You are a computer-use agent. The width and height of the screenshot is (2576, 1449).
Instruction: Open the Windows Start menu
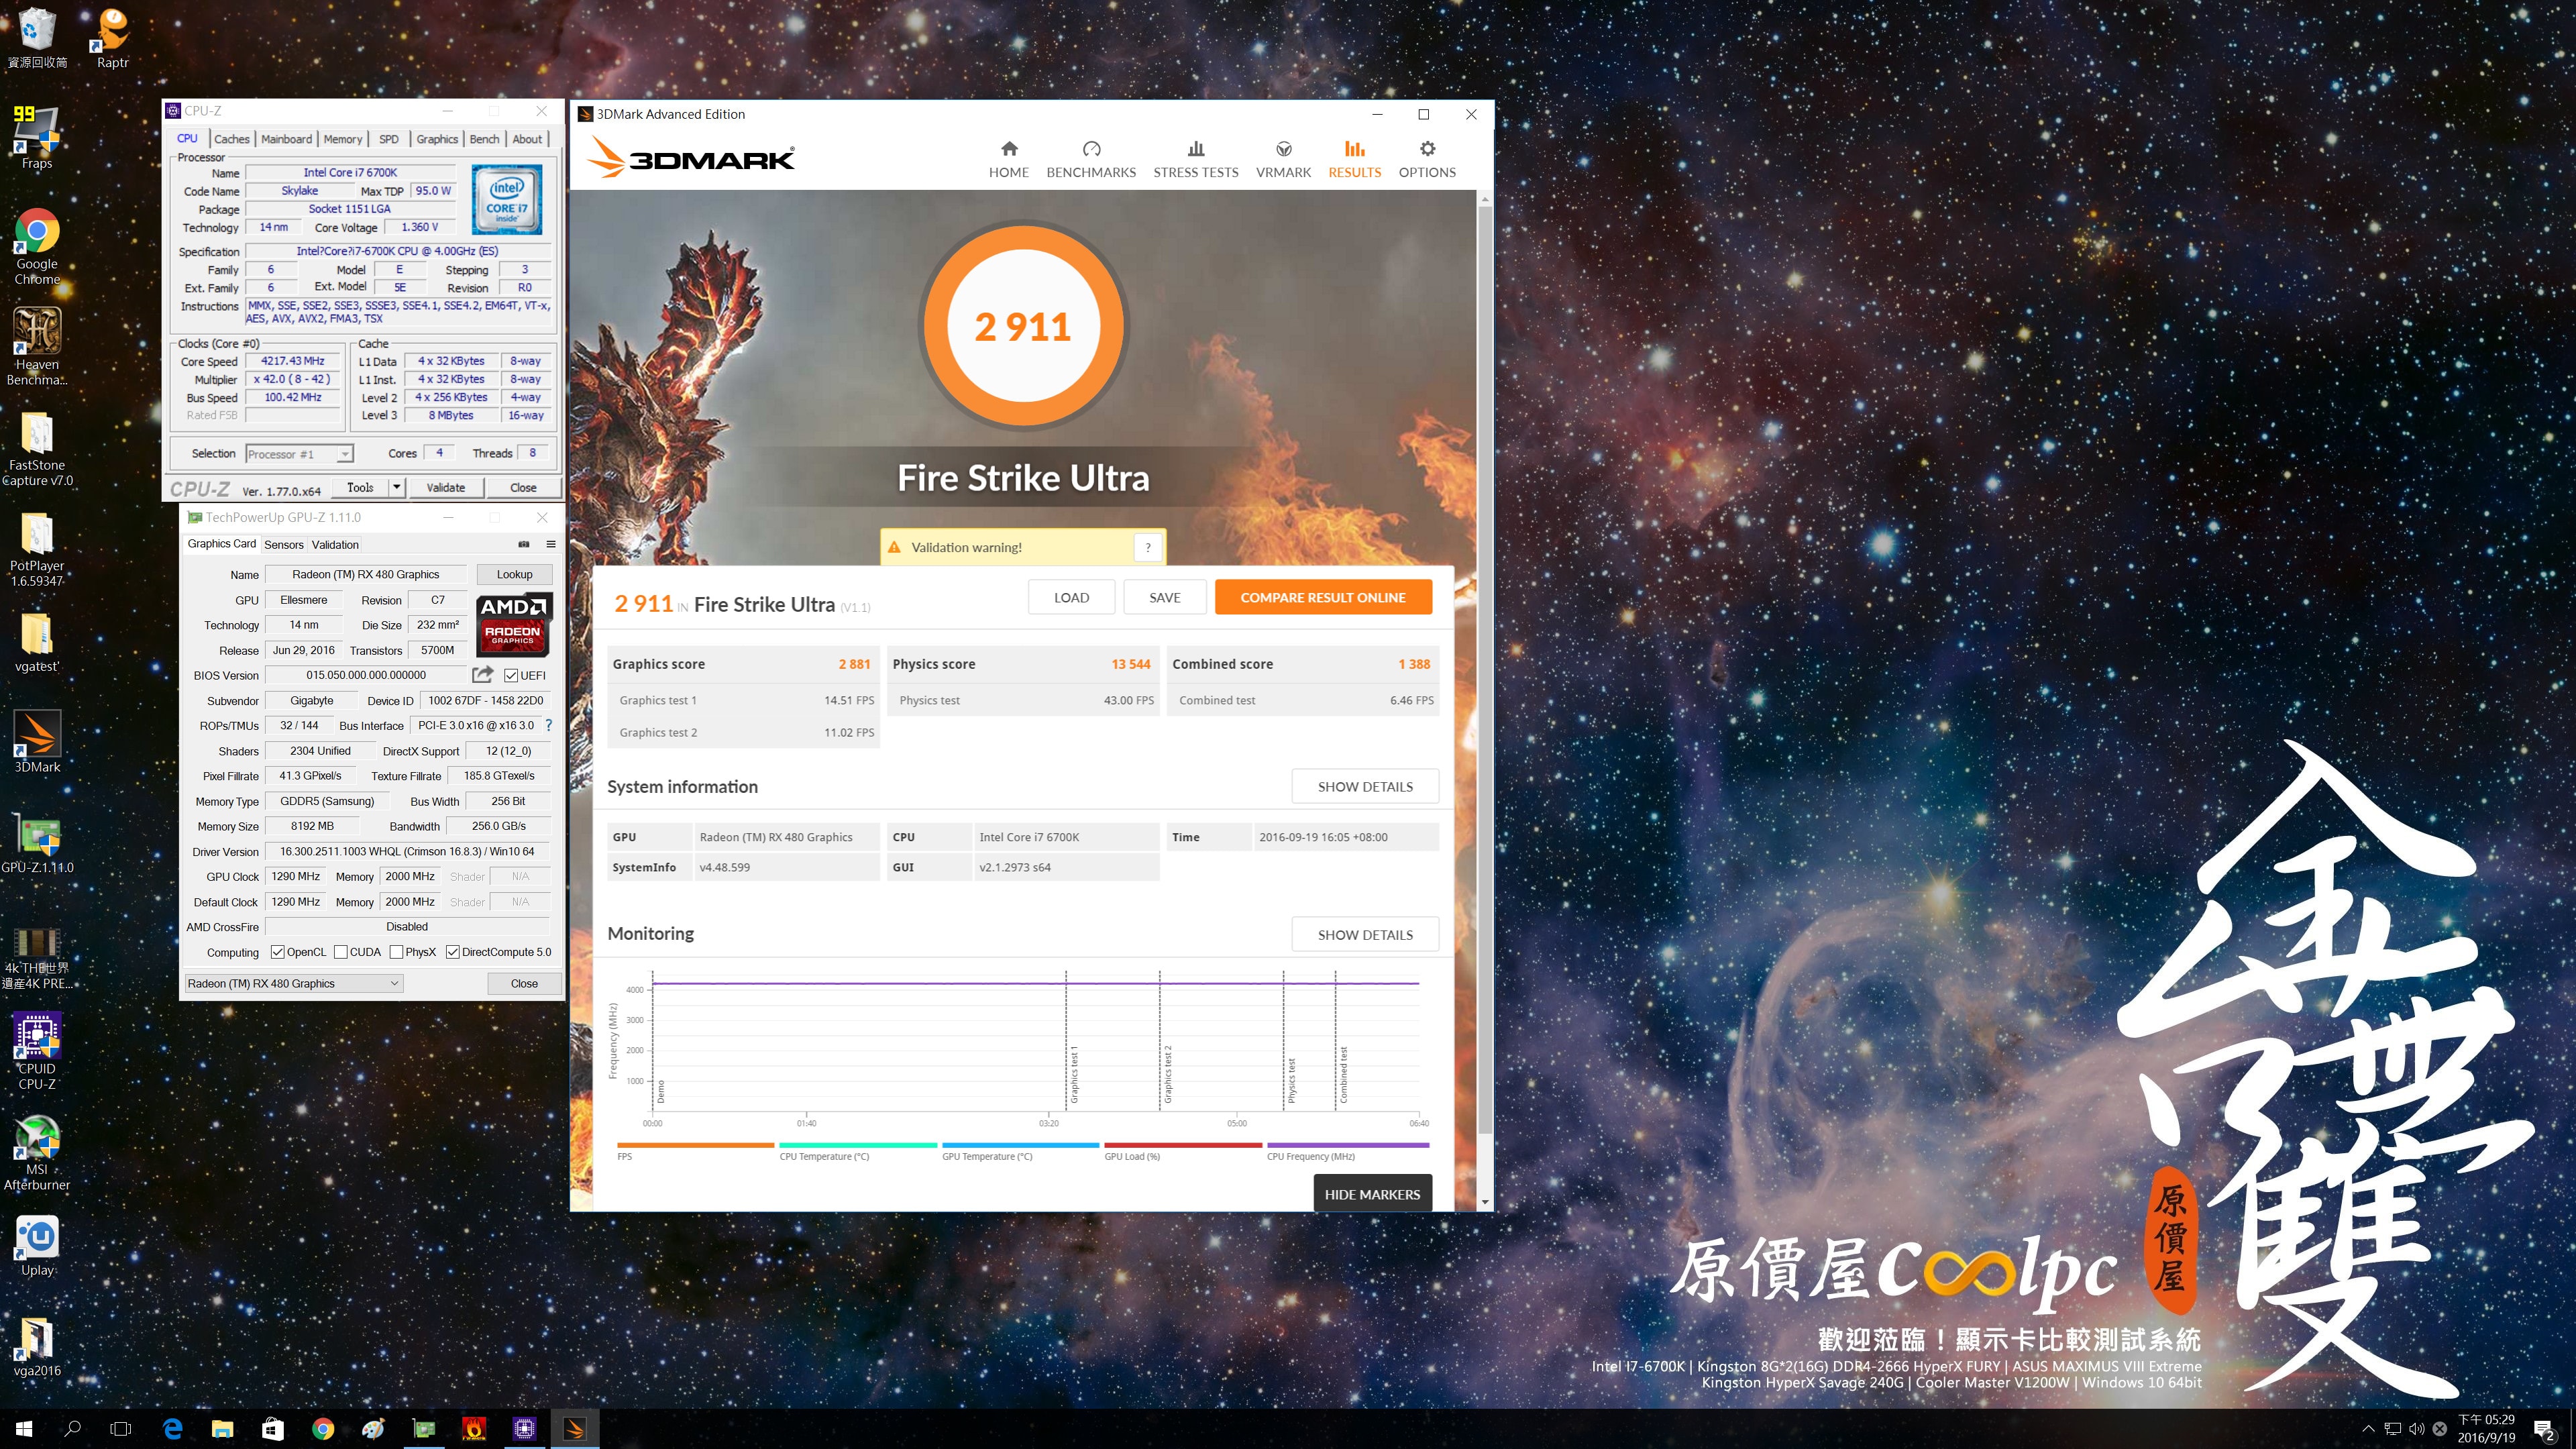click(x=24, y=1428)
